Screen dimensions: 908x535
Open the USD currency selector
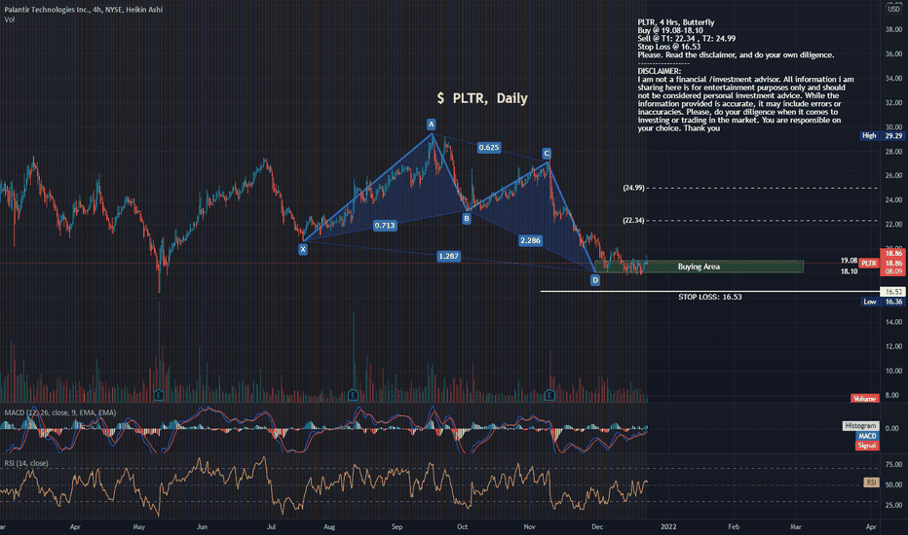point(894,9)
